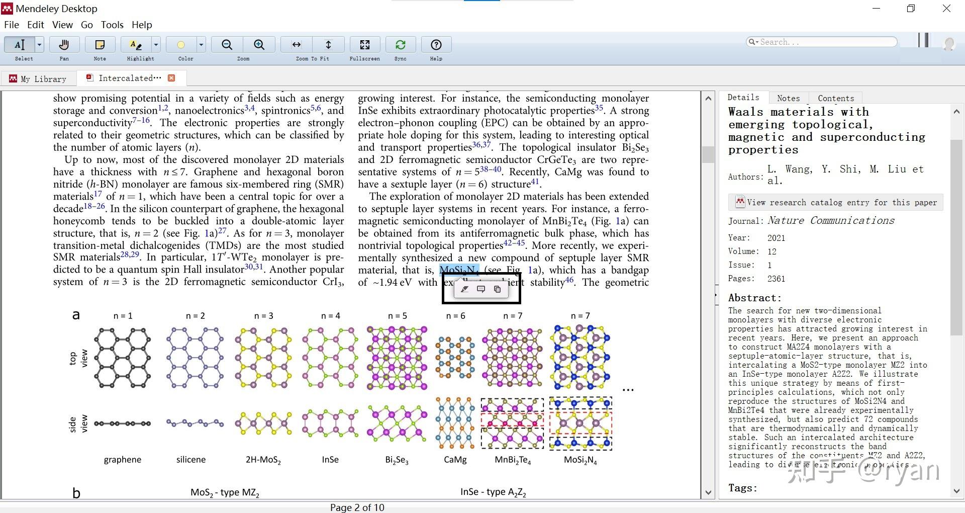Click reference link 41 after sextuple layer
This screenshot has width=965, height=513.
pos(535,182)
